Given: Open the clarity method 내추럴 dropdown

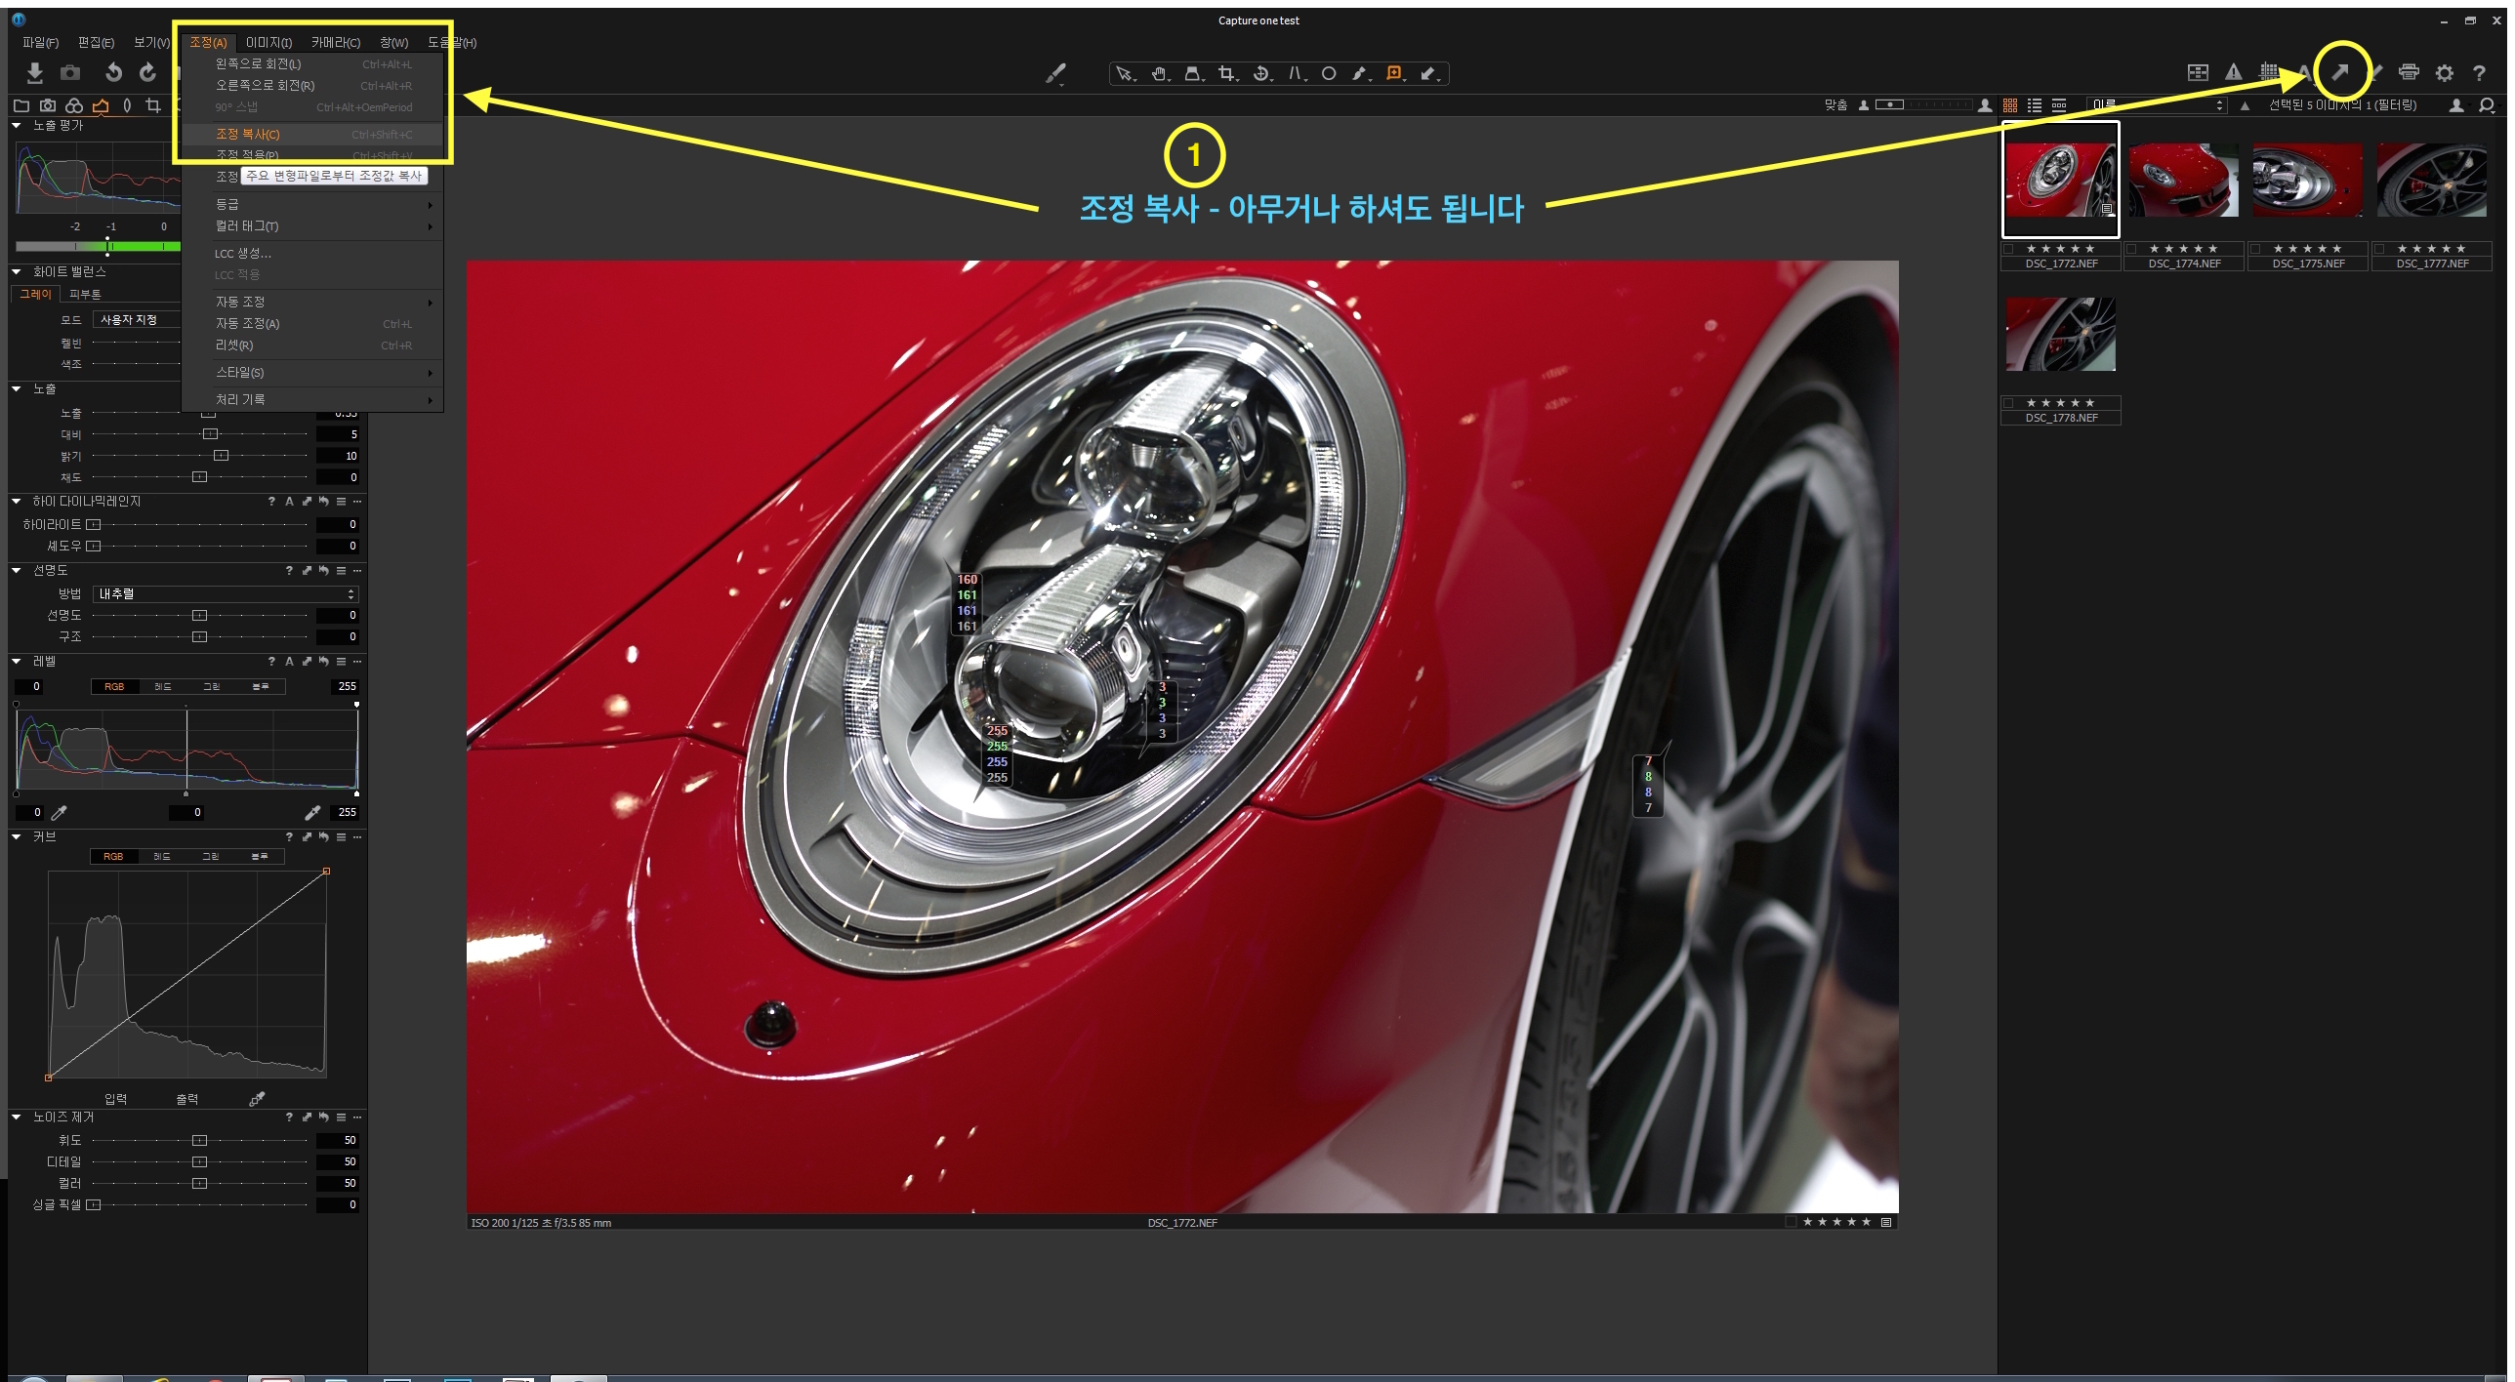Looking at the screenshot, I should click(x=226, y=593).
